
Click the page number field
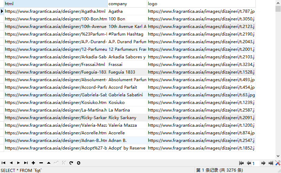coord(256,163)
